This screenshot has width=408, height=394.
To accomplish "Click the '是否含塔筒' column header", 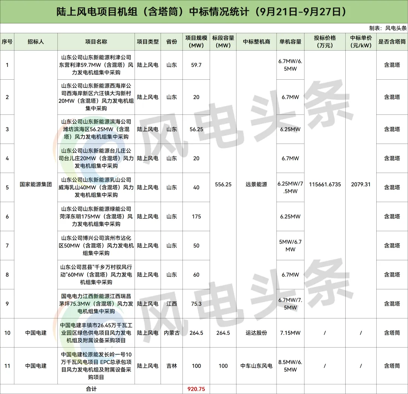I will tap(392, 42).
